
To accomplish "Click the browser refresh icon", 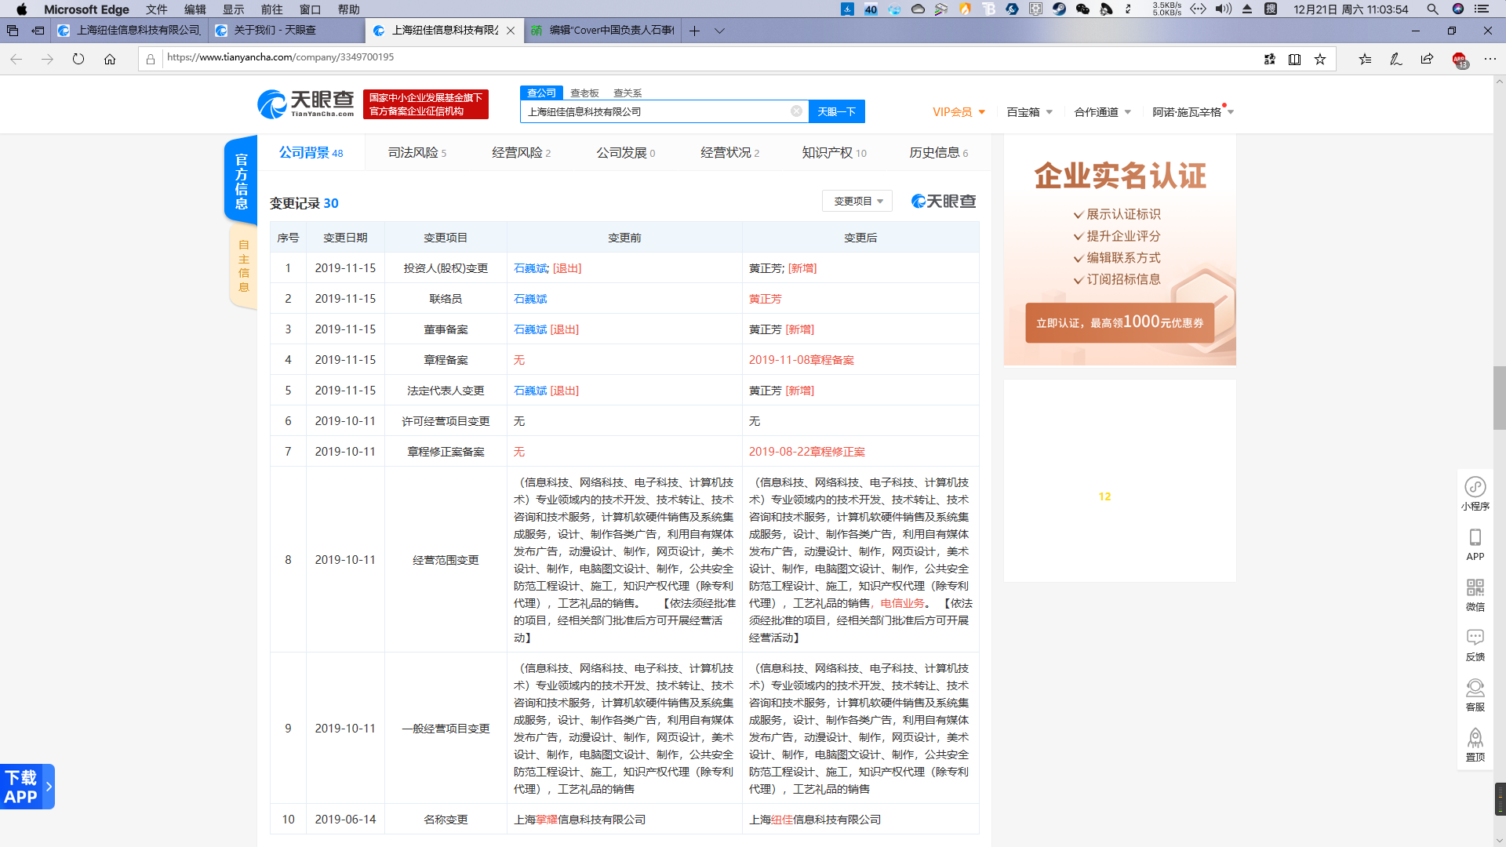I will pyautogui.click(x=78, y=59).
